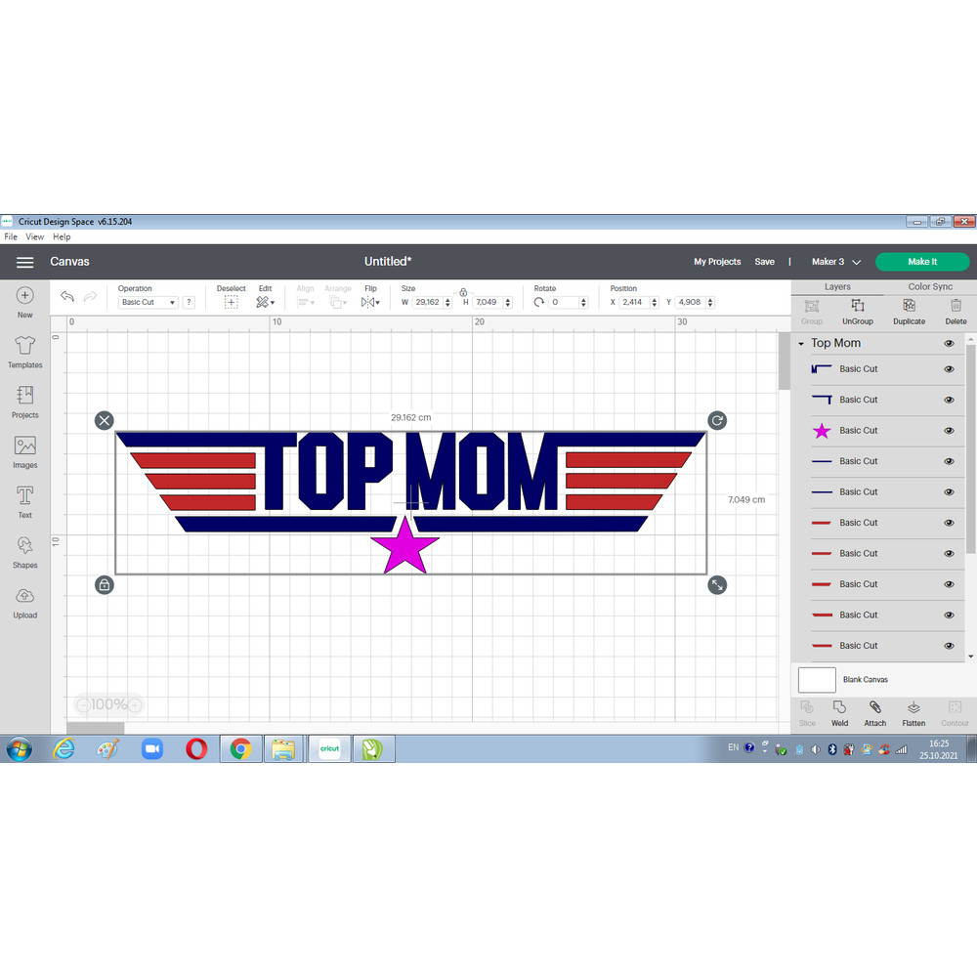Image resolution: width=977 pixels, height=977 pixels.
Task: Click the Upload cloud icon
Action: pyautogui.click(x=24, y=596)
